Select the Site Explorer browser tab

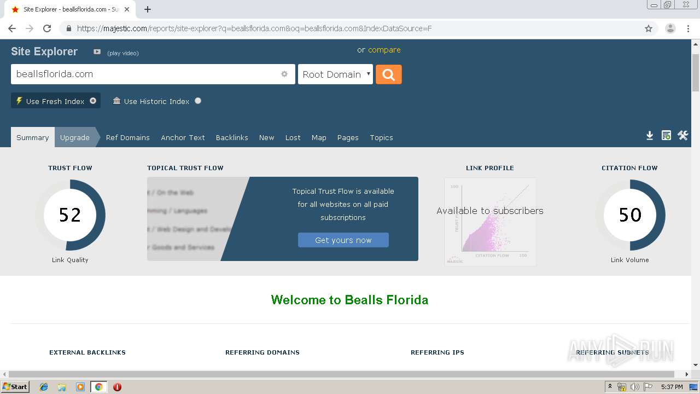coord(71,9)
